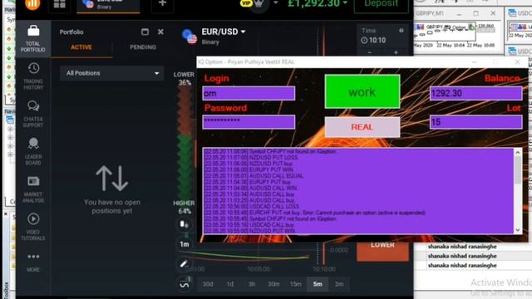Open the All Positions dropdown
Viewport: 532px width, 299px height.
coord(112,73)
